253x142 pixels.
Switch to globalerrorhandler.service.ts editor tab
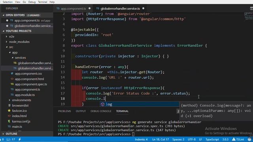(120, 9)
